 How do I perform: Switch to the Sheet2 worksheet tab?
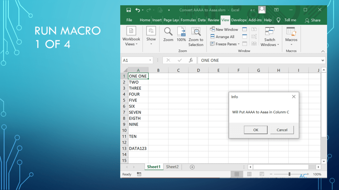[x=172, y=167]
